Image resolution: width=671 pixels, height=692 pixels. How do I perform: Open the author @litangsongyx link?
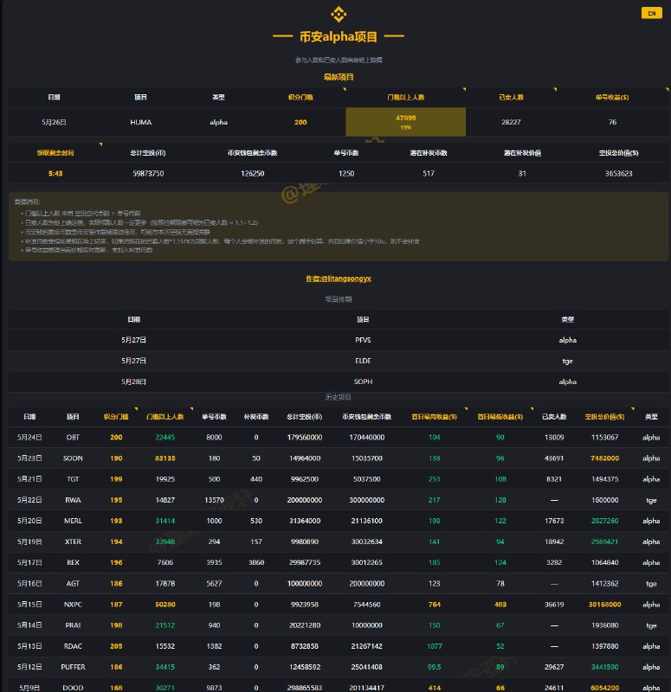[x=339, y=279]
